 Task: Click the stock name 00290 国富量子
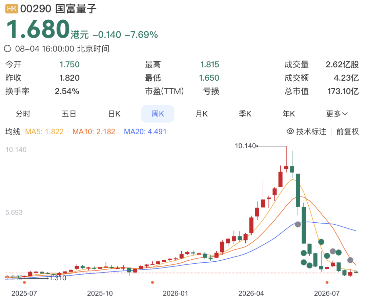[58, 9]
